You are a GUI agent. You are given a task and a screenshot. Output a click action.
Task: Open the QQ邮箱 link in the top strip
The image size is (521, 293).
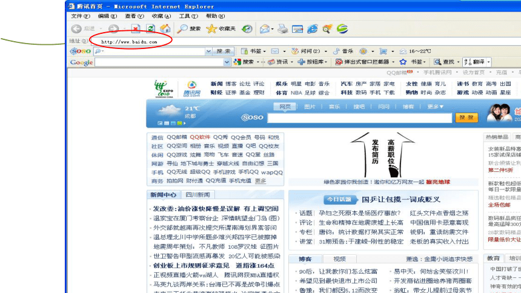[x=397, y=73]
